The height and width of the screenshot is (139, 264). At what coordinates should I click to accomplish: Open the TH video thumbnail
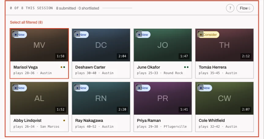(x=225, y=45)
